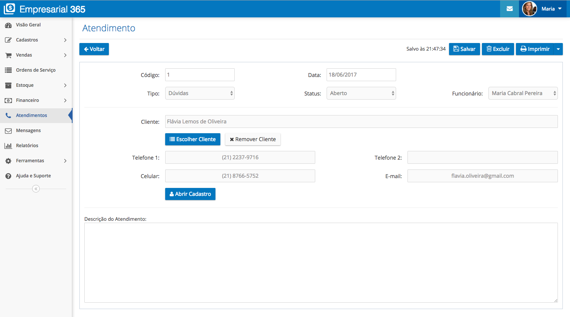Expand the Ferramentas submenu chevron
Screen dimensions: 570x317
click(x=65, y=161)
